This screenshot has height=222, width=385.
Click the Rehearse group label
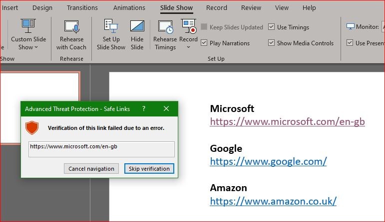pos(71,59)
